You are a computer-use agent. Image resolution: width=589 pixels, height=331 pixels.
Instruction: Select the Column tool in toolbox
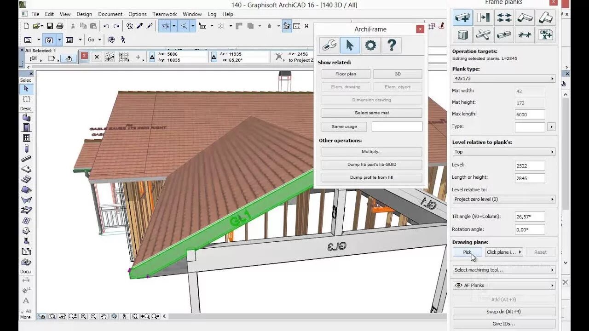coord(26,148)
